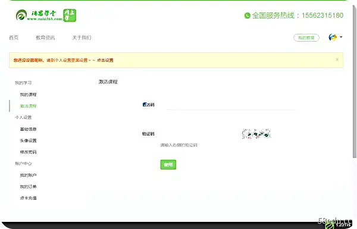Click the green online-school badge beside logo
The height and width of the screenshot is (229, 357).
click(x=70, y=15)
